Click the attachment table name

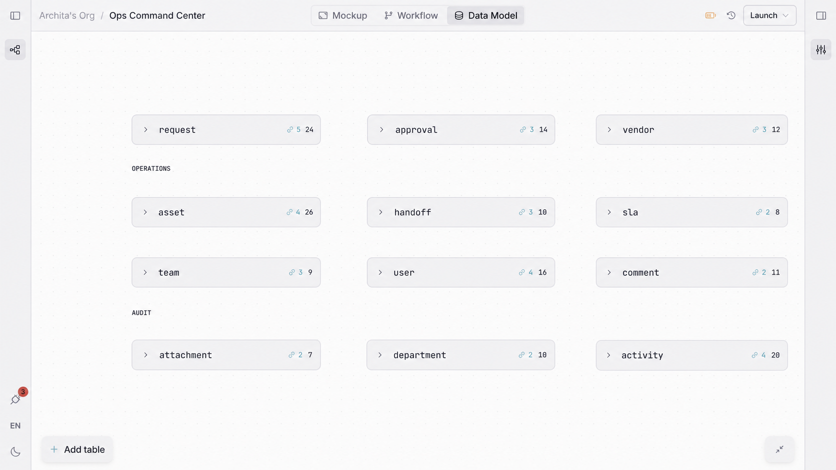tap(185, 355)
